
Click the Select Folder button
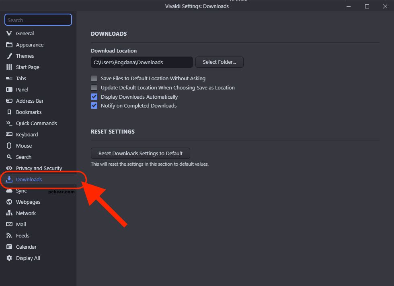tap(220, 62)
